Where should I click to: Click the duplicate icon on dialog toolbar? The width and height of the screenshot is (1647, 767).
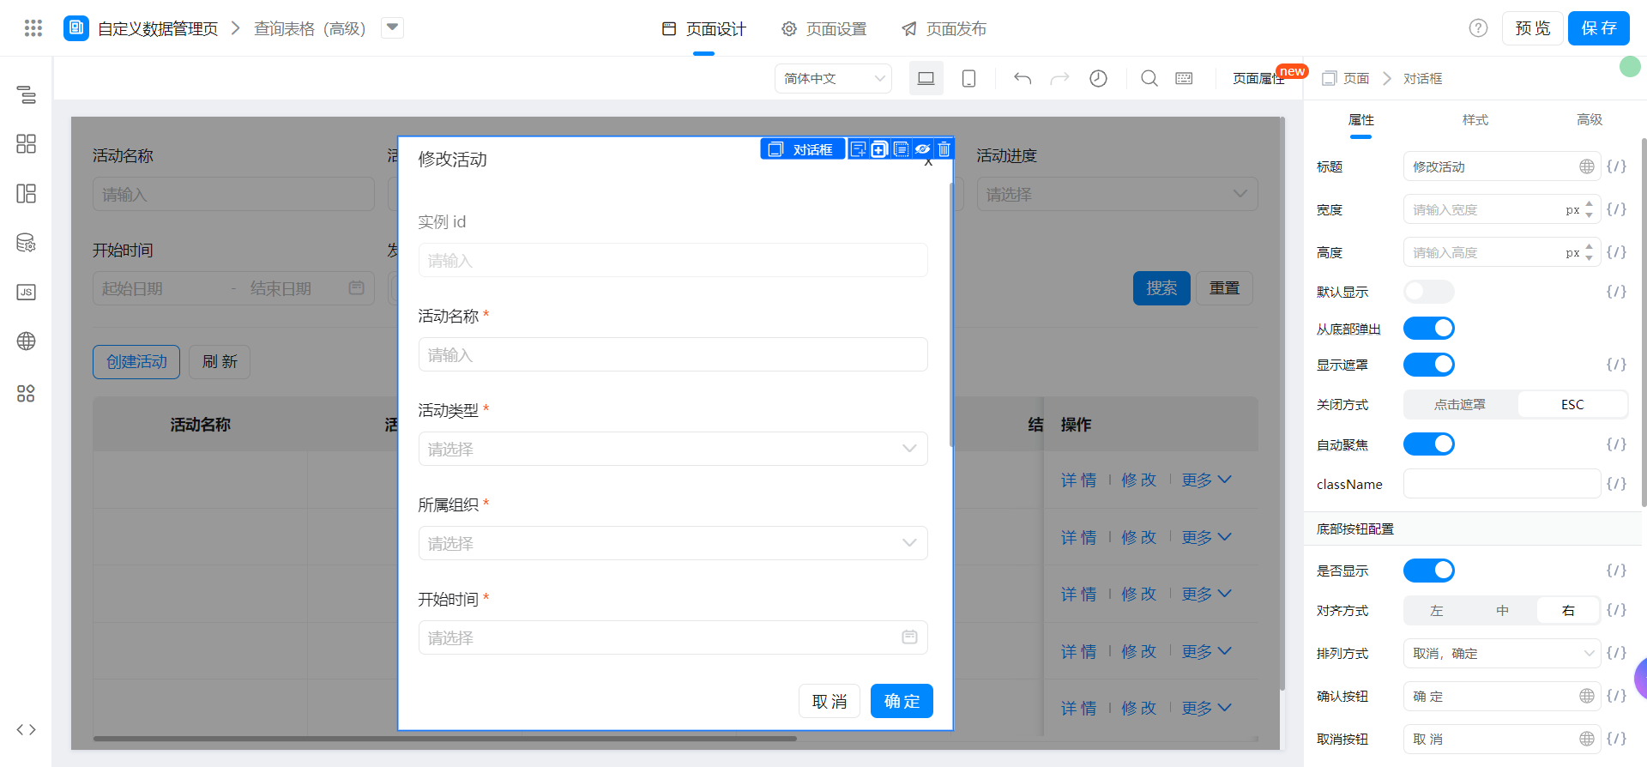point(879,149)
